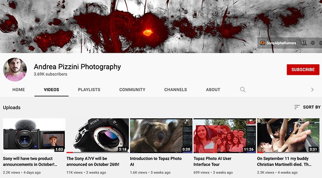Open the About tab
The width and height of the screenshot is (322, 178).
(213, 90)
